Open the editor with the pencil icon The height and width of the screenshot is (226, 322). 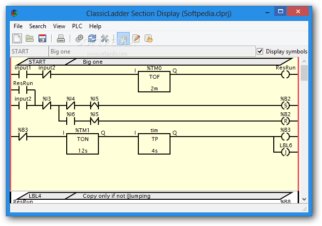[x=136, y=38]
